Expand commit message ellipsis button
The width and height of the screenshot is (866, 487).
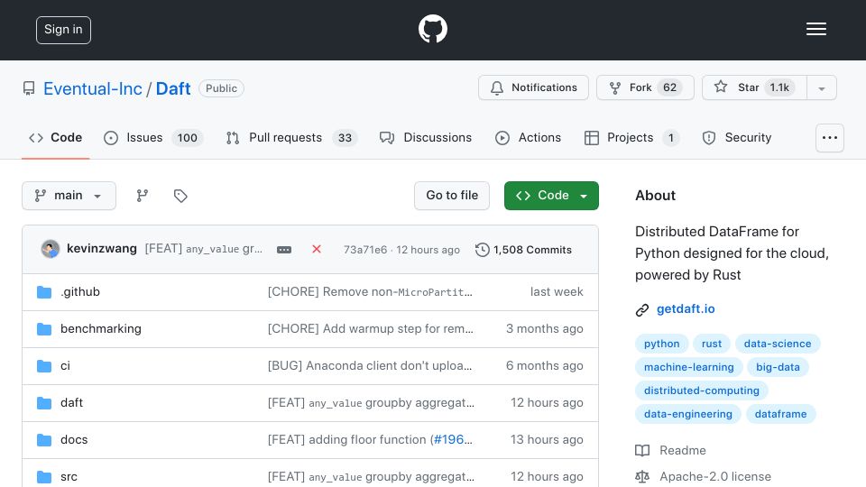(x=284, y=250)
